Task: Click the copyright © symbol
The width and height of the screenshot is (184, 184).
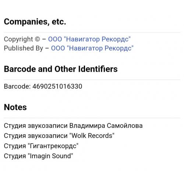Action: (x=38, y=39)
